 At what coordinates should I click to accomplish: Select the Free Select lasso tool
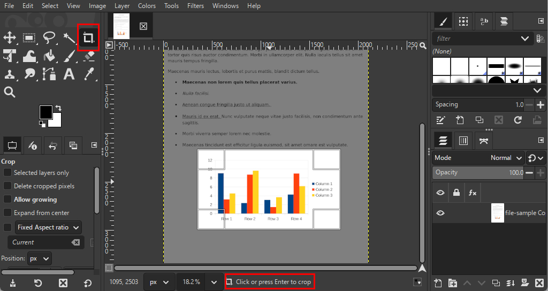coord(49,38)
